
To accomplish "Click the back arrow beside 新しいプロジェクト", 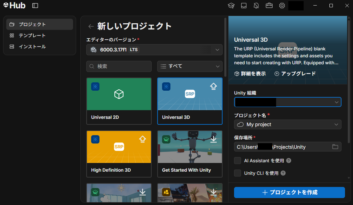I will click(91, 26).
